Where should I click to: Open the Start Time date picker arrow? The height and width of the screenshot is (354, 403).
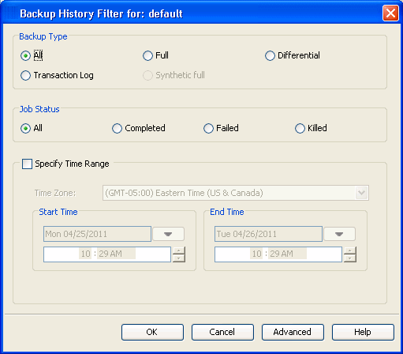[x=168, y=234]
